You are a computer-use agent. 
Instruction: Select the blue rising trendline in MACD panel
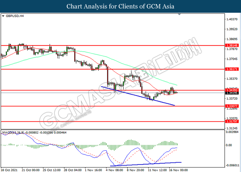(146, 164)
